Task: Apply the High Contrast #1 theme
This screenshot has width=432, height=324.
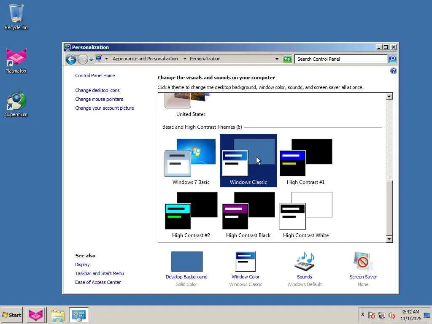Action: coord(305,161)
